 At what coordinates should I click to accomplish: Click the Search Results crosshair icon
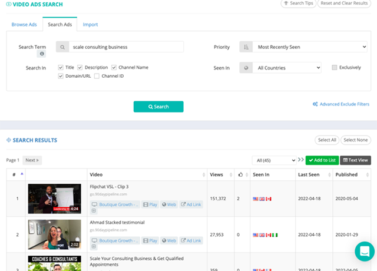[x=9, y=140]
